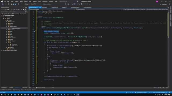
Task: Switch to the UIInventorySlot.cs tab
Action: click(x=75, y=7)
